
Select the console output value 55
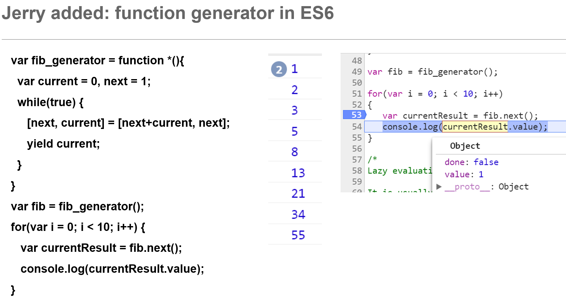tap(298, 235)
